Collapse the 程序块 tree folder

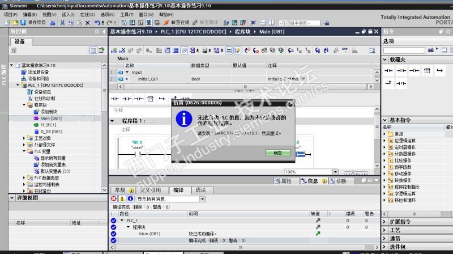tap(24, 105)
